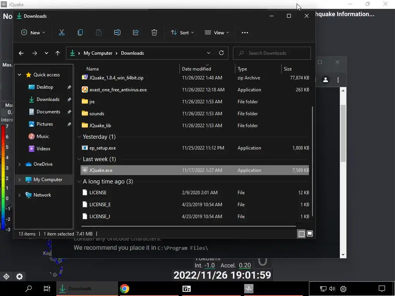The height and width of the screenshot is (296, 395).
Task: Click the file list vertical scrollbar
Action: coord(312,161)
